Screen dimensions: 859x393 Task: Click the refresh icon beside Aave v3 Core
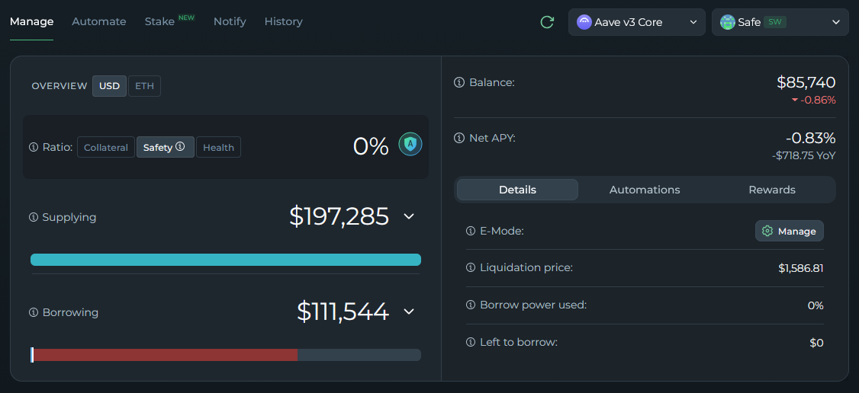pyautogui.click(x=547, y=22)
